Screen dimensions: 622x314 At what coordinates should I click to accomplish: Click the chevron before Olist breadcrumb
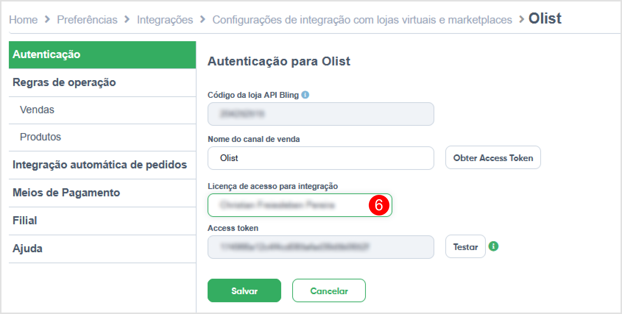coord(521,20)
